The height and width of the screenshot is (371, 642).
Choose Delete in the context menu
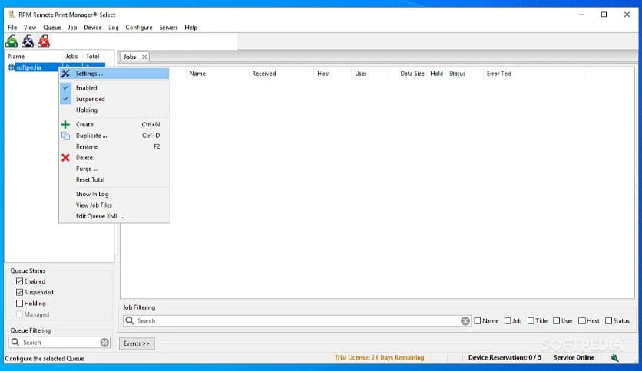click(x=114, y=158)
